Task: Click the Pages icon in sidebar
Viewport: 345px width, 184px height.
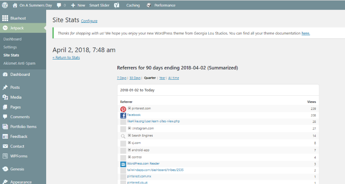Action: click(5, 107)
